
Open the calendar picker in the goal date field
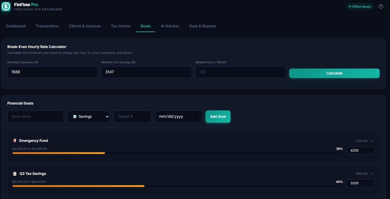tap(195, 116)
